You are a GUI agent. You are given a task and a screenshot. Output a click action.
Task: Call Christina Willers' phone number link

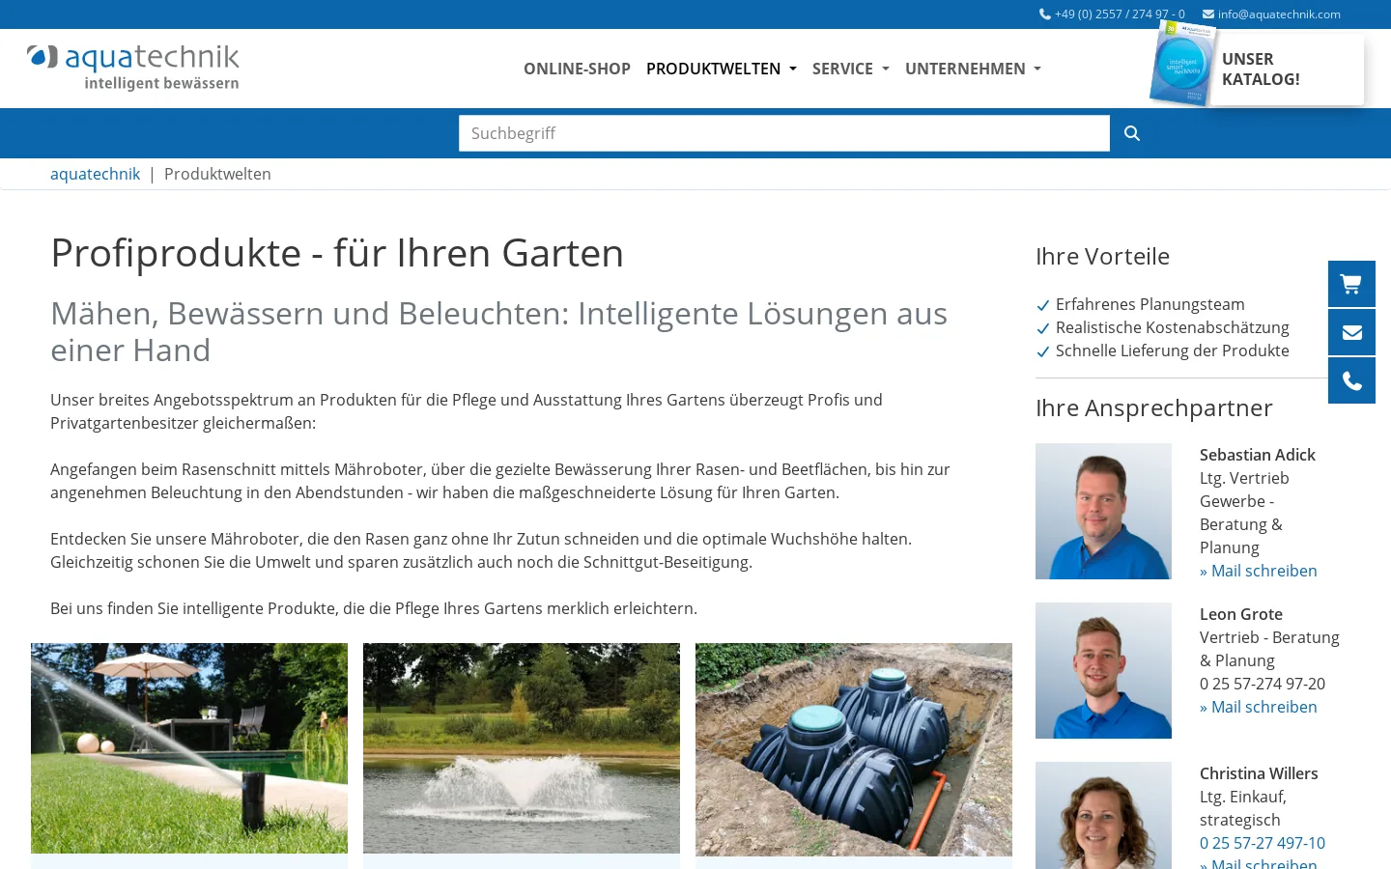[1263, 843]
